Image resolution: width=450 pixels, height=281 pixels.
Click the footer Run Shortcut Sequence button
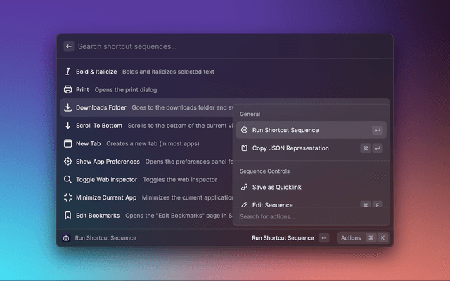[x=290, y=238]
